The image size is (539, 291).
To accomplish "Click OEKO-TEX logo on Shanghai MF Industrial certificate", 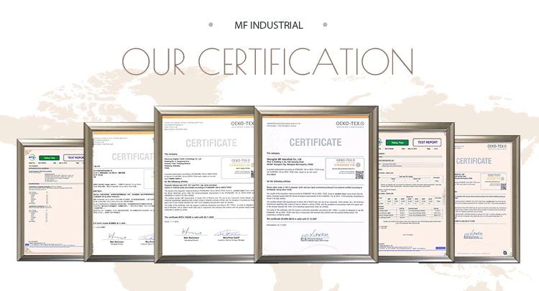I will tap(349, 124).
